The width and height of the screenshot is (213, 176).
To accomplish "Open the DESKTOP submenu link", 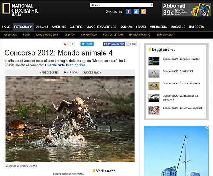I will pyautogui.click(x=70, y=34).
